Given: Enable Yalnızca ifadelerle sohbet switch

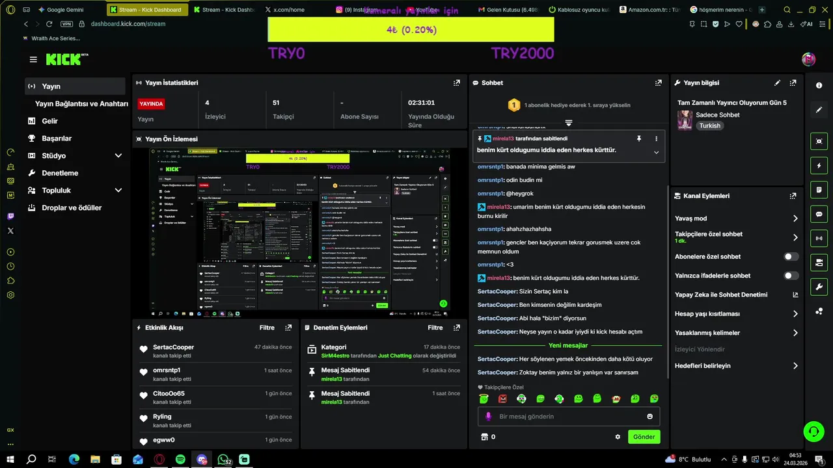Looking at the screenshot, I should 791,276.
